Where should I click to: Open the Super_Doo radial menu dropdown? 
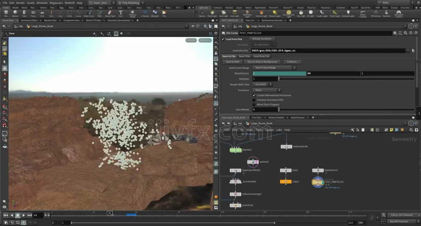tap(101, 3)
